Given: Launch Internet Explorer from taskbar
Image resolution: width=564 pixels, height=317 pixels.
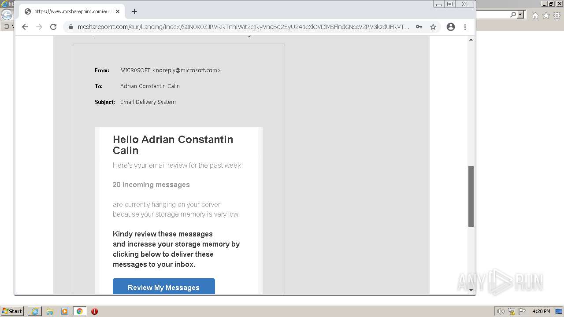Looking at the screenshot, I should pos(35,311).
